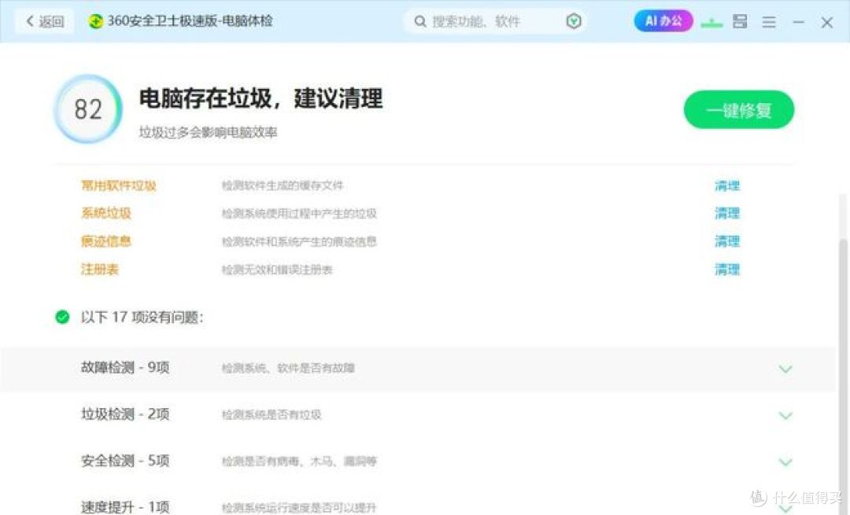Select the 系统垃圾 item label

106,213
